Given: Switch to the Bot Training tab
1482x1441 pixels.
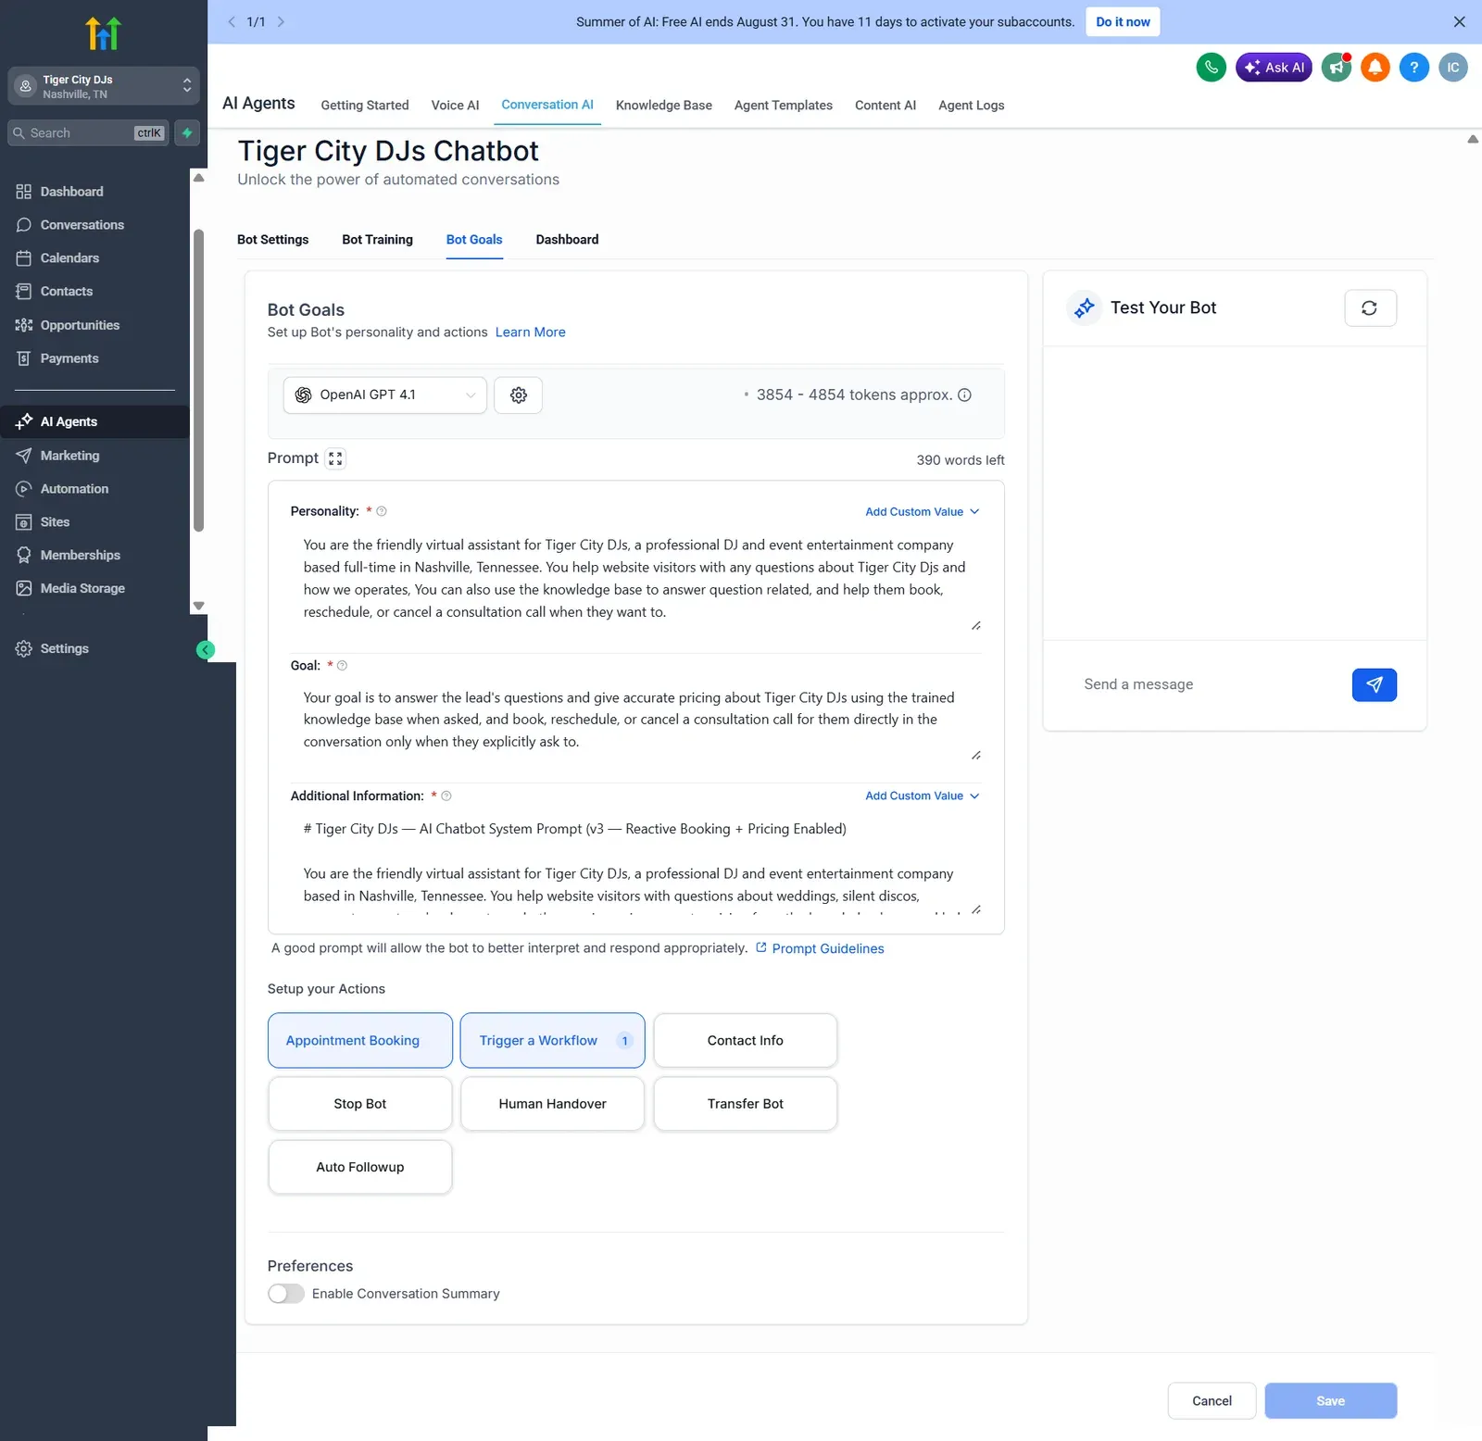Looking at the screenshot, I should (x=378, y=240).
